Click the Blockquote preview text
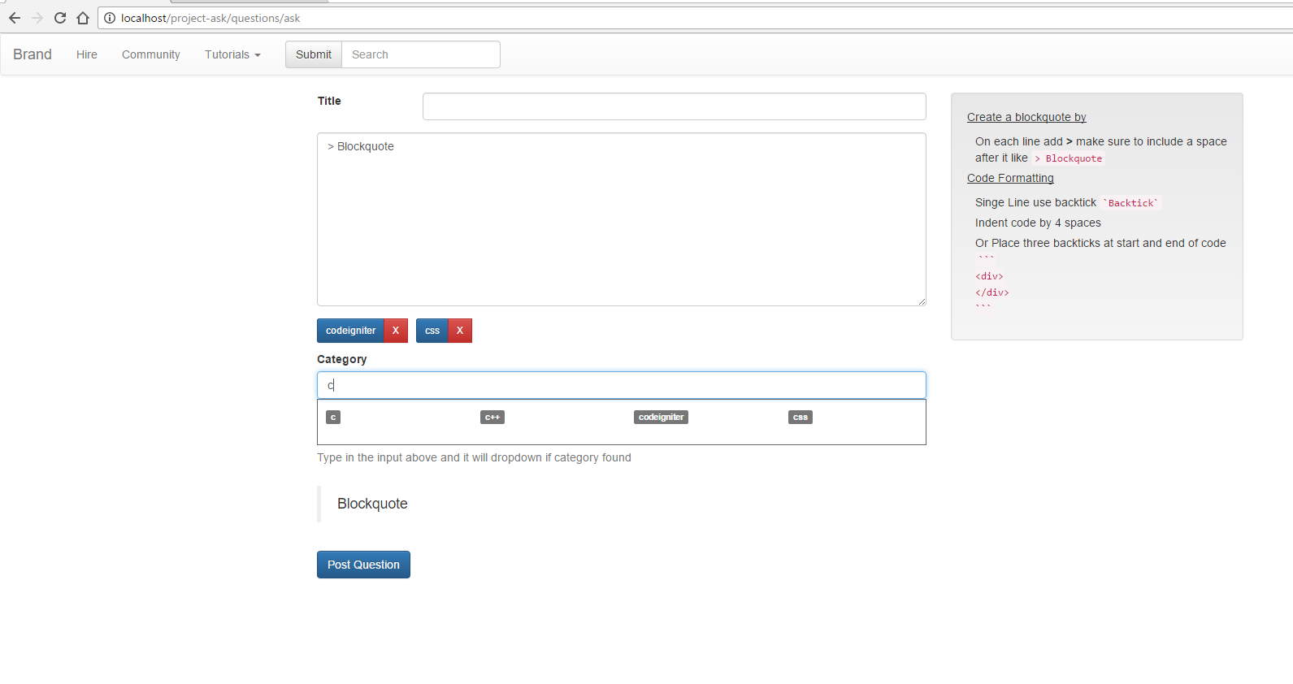This screenshot has width=1293, height=684. pyautogui.click(x=372, y=504)
